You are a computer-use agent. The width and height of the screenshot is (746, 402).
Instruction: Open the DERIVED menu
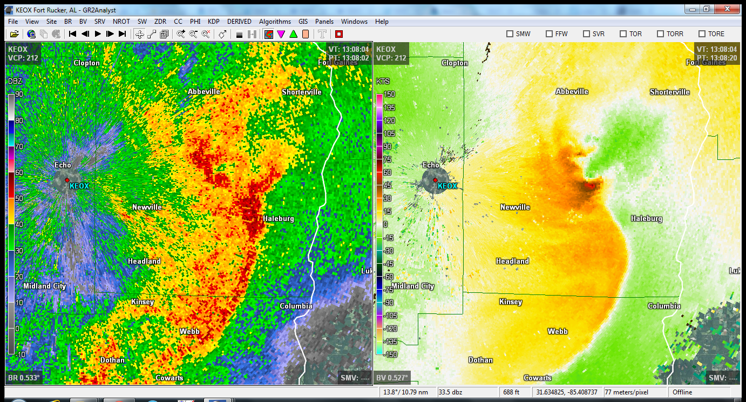click(x=239, y=22)
